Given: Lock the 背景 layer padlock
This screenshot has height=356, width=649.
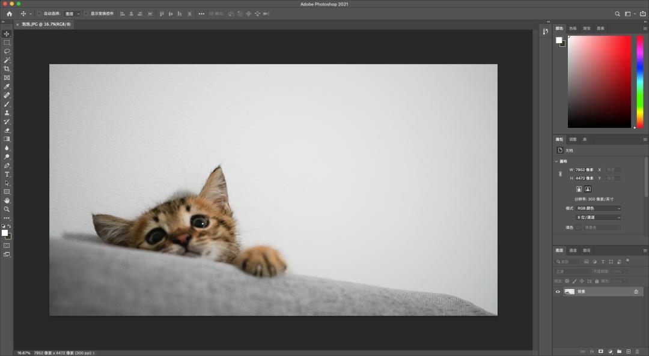Looking at the screenshot, I should (636, 292).
